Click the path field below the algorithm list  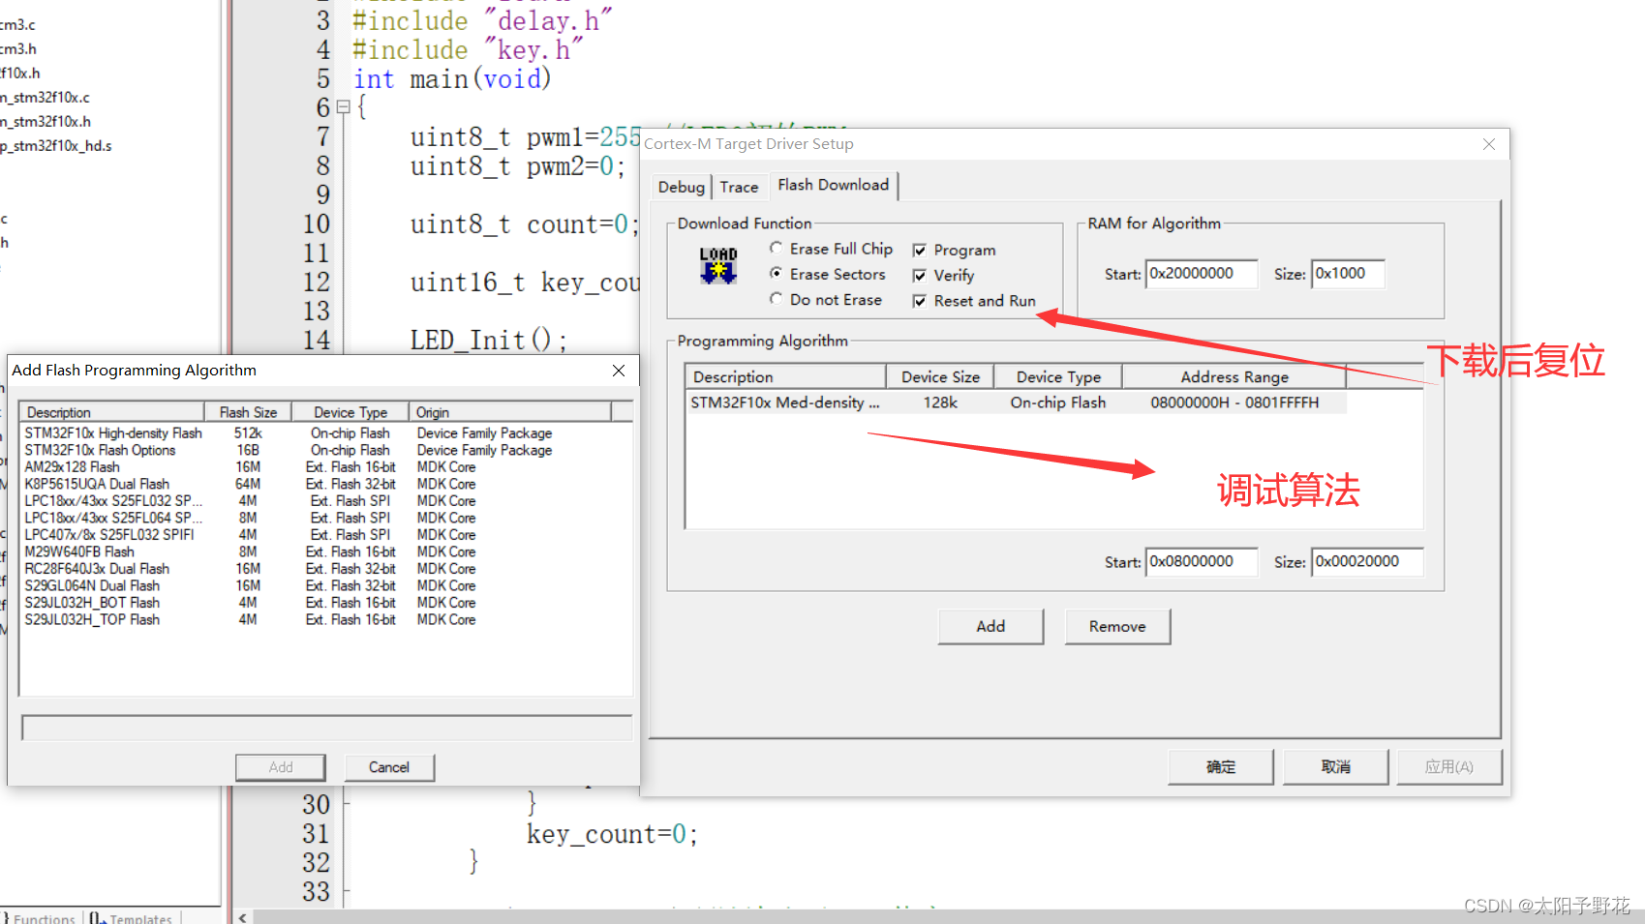326,728
